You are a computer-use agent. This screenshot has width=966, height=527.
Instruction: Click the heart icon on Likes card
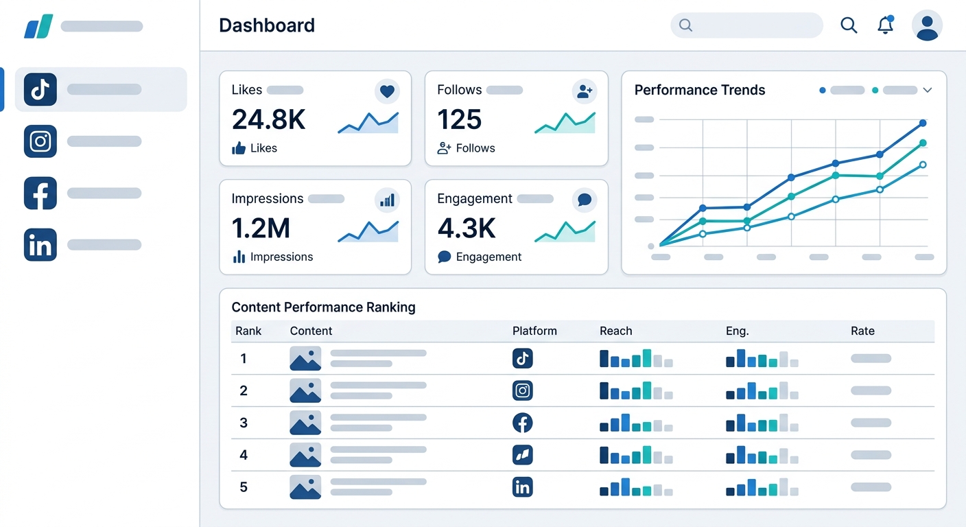tap(387, 91)
